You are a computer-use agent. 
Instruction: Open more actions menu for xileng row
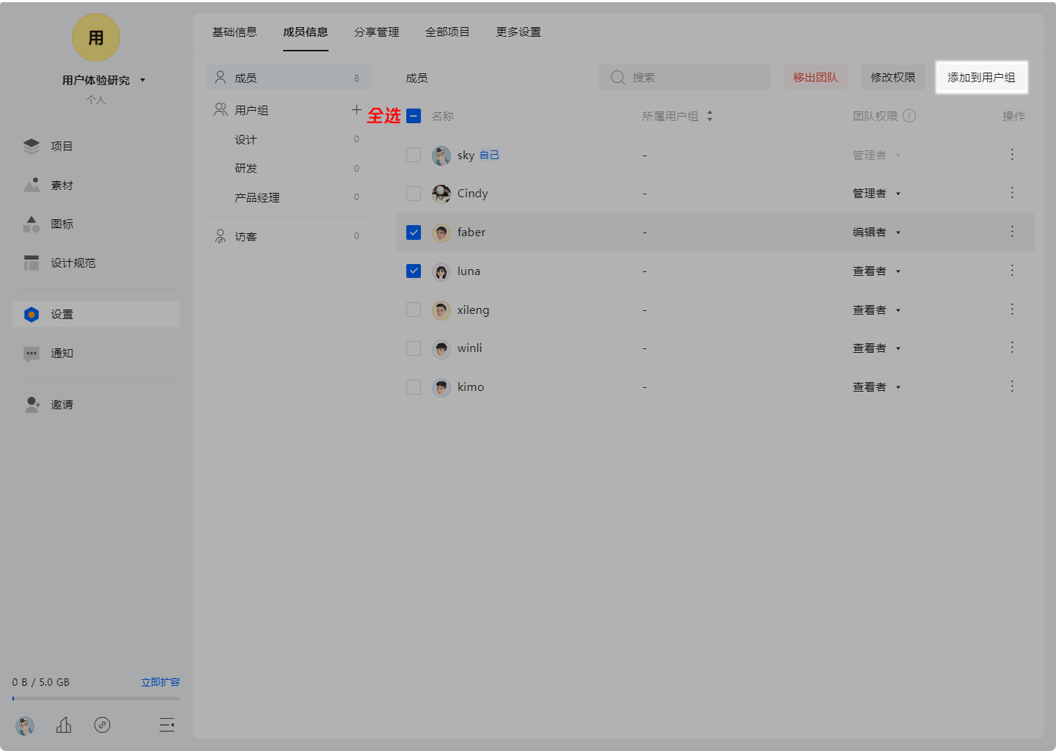tap(1012, 309)
